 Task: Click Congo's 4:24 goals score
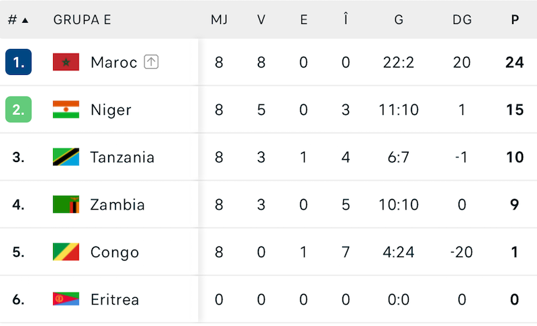399,252
